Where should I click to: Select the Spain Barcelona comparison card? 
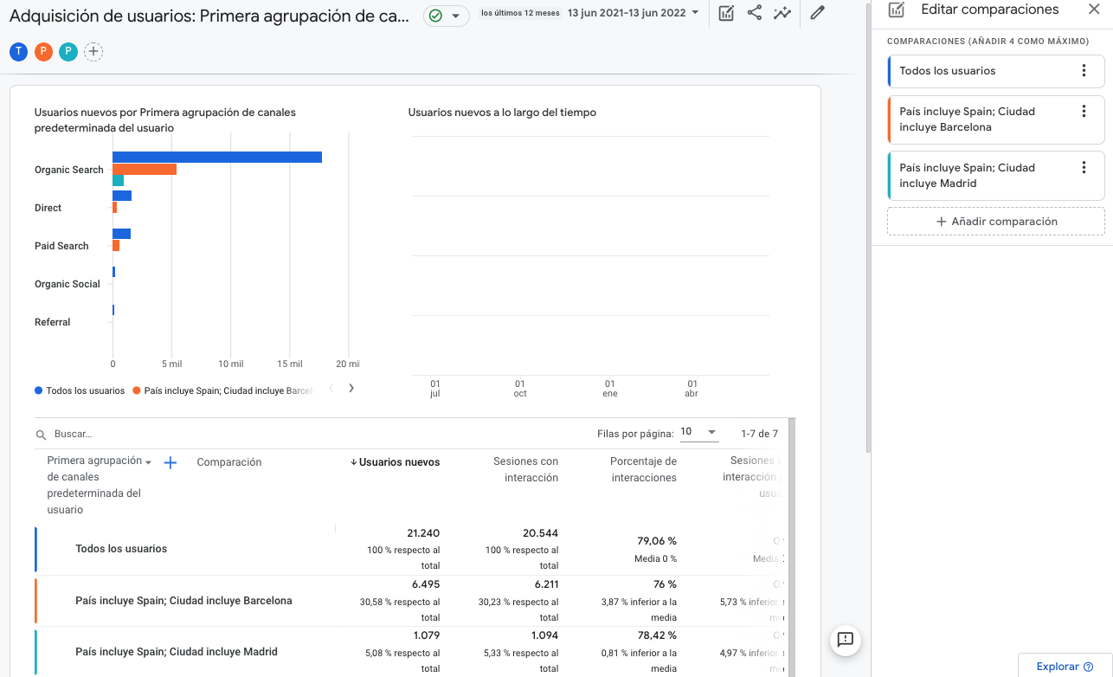click(996, 119)
